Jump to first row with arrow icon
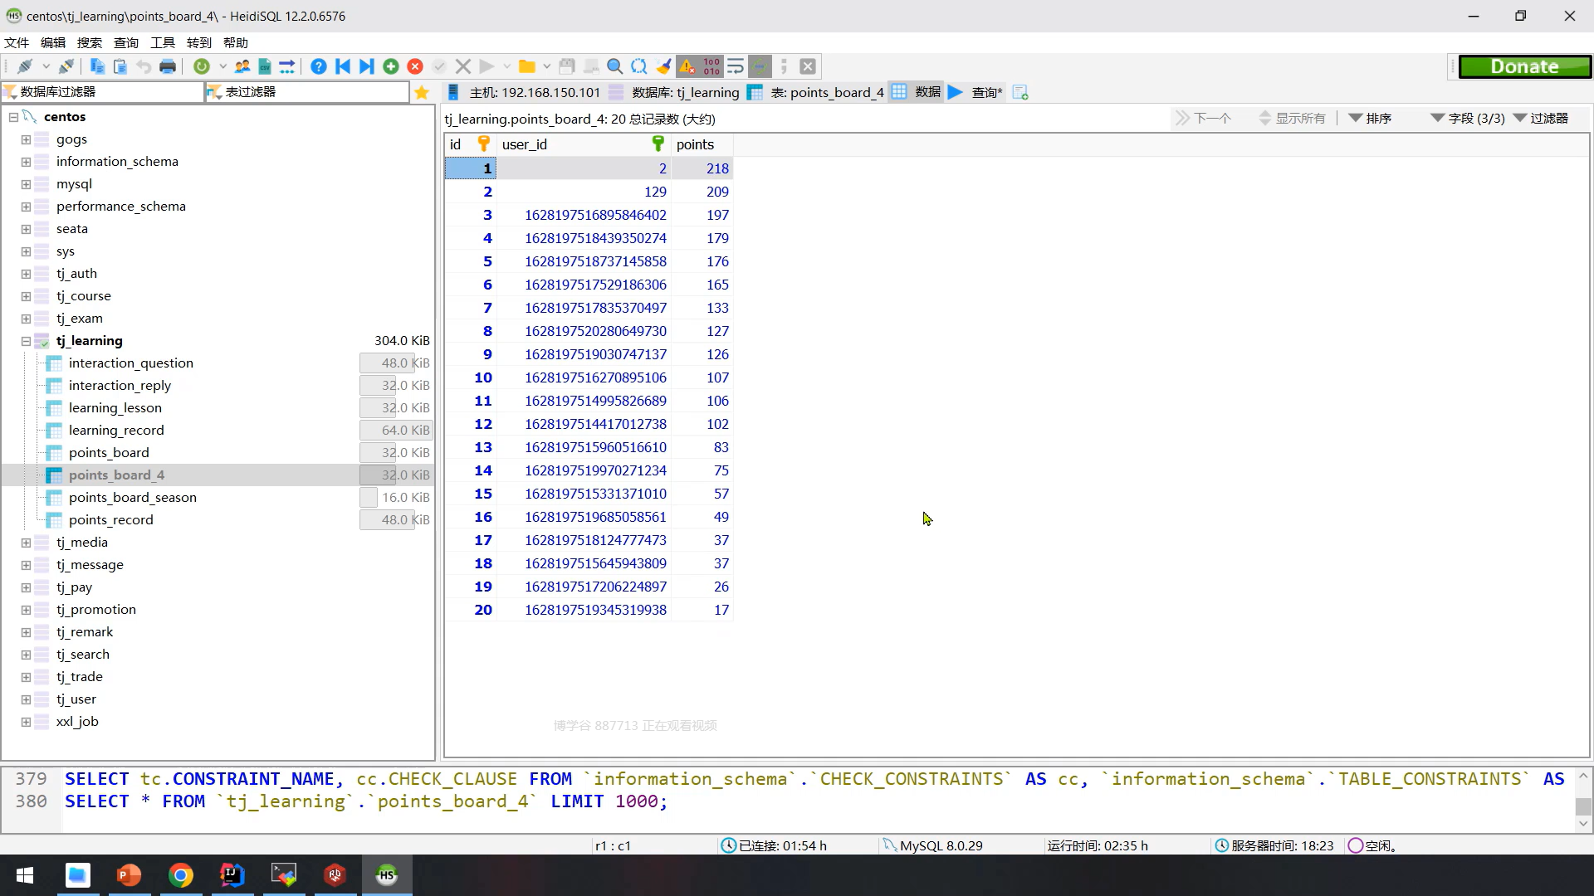1594x896 pixels. 343,66
